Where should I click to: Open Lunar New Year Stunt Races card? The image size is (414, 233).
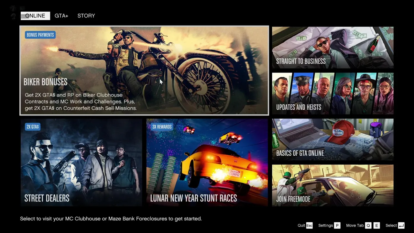pos(207,162)
